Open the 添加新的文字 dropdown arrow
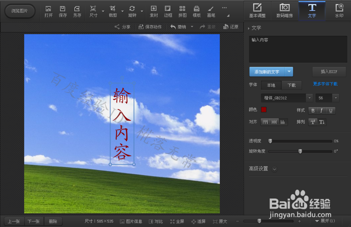351x227 pixels. (x=289, y=72)
